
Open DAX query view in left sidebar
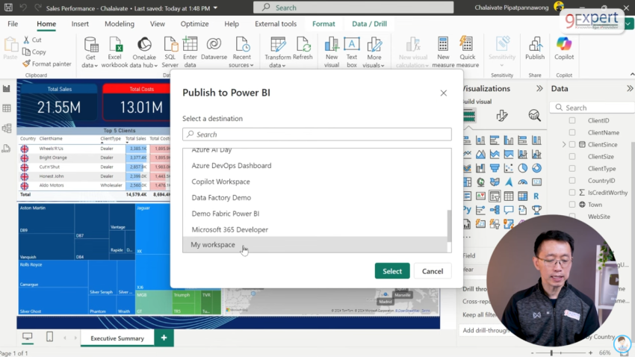(7, 149)
